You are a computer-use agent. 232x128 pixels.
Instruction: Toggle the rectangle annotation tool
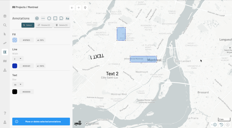[x=55, y=18]
